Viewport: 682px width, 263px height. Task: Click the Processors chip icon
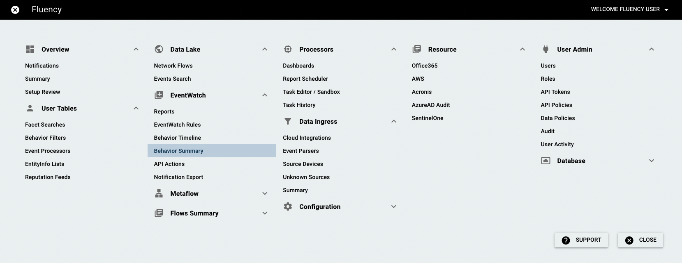288,49
